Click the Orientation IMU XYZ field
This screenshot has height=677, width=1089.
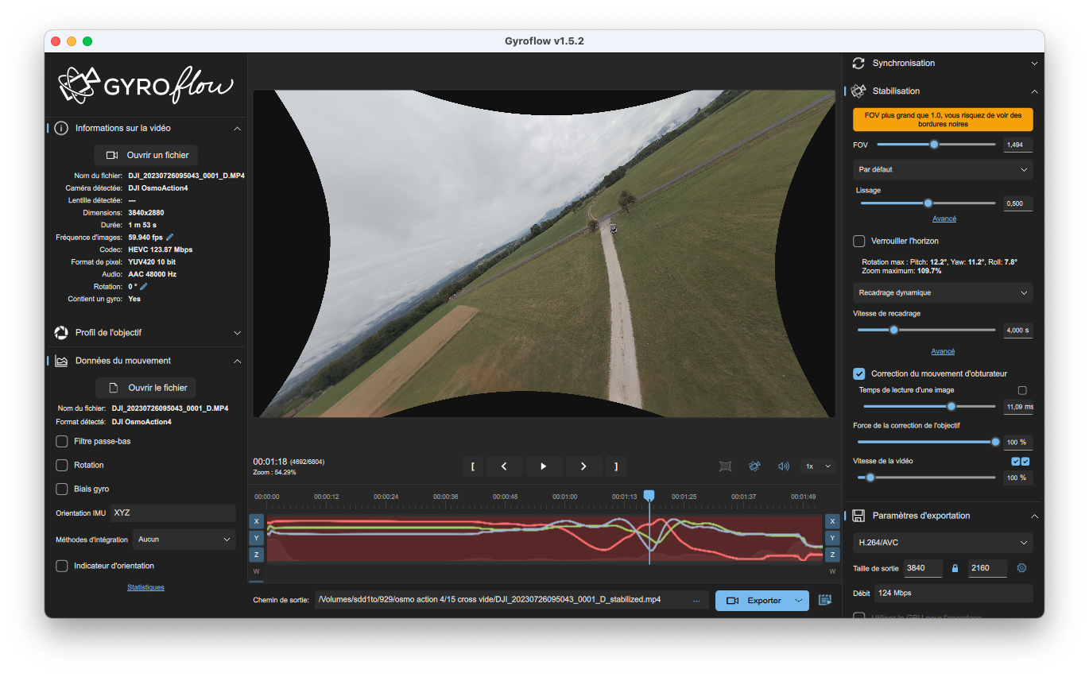click(173, 513)
